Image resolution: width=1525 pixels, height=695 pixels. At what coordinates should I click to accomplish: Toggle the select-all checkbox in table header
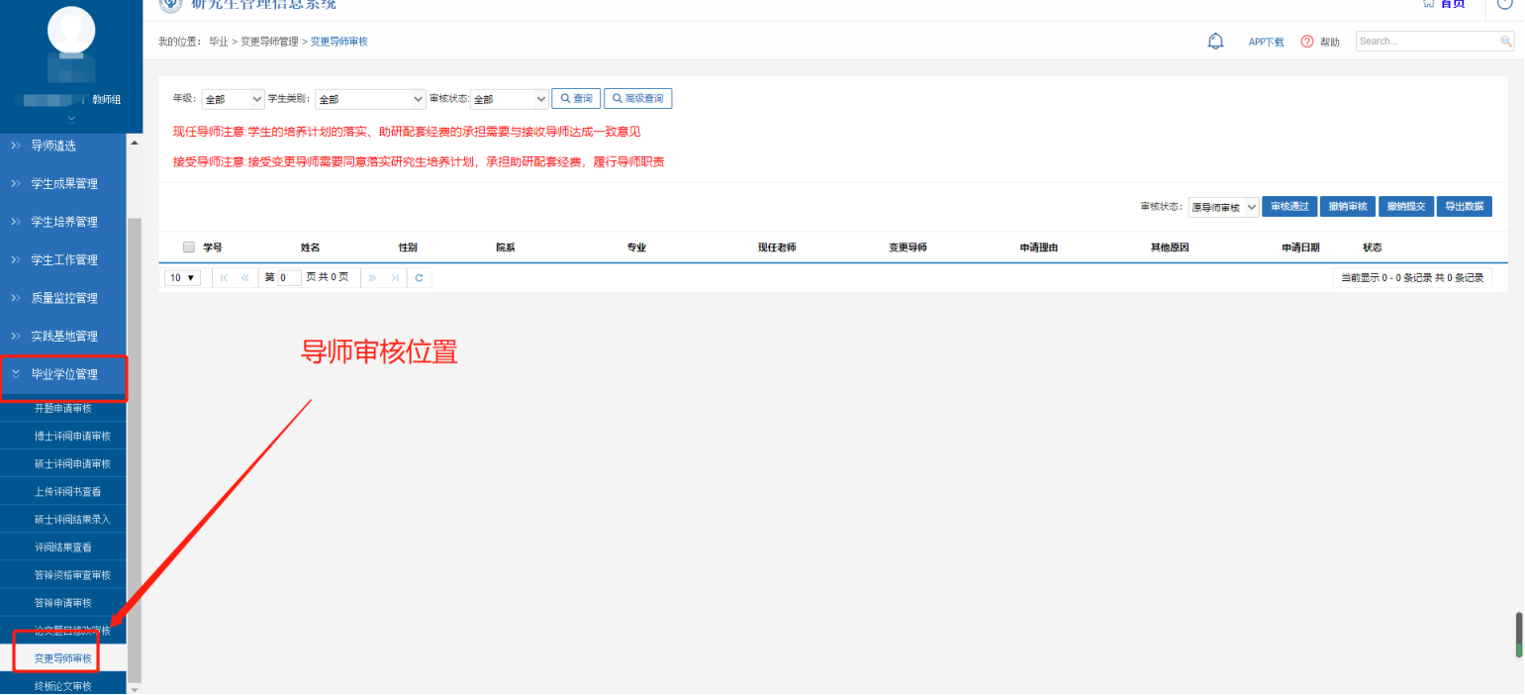[187, 247]
